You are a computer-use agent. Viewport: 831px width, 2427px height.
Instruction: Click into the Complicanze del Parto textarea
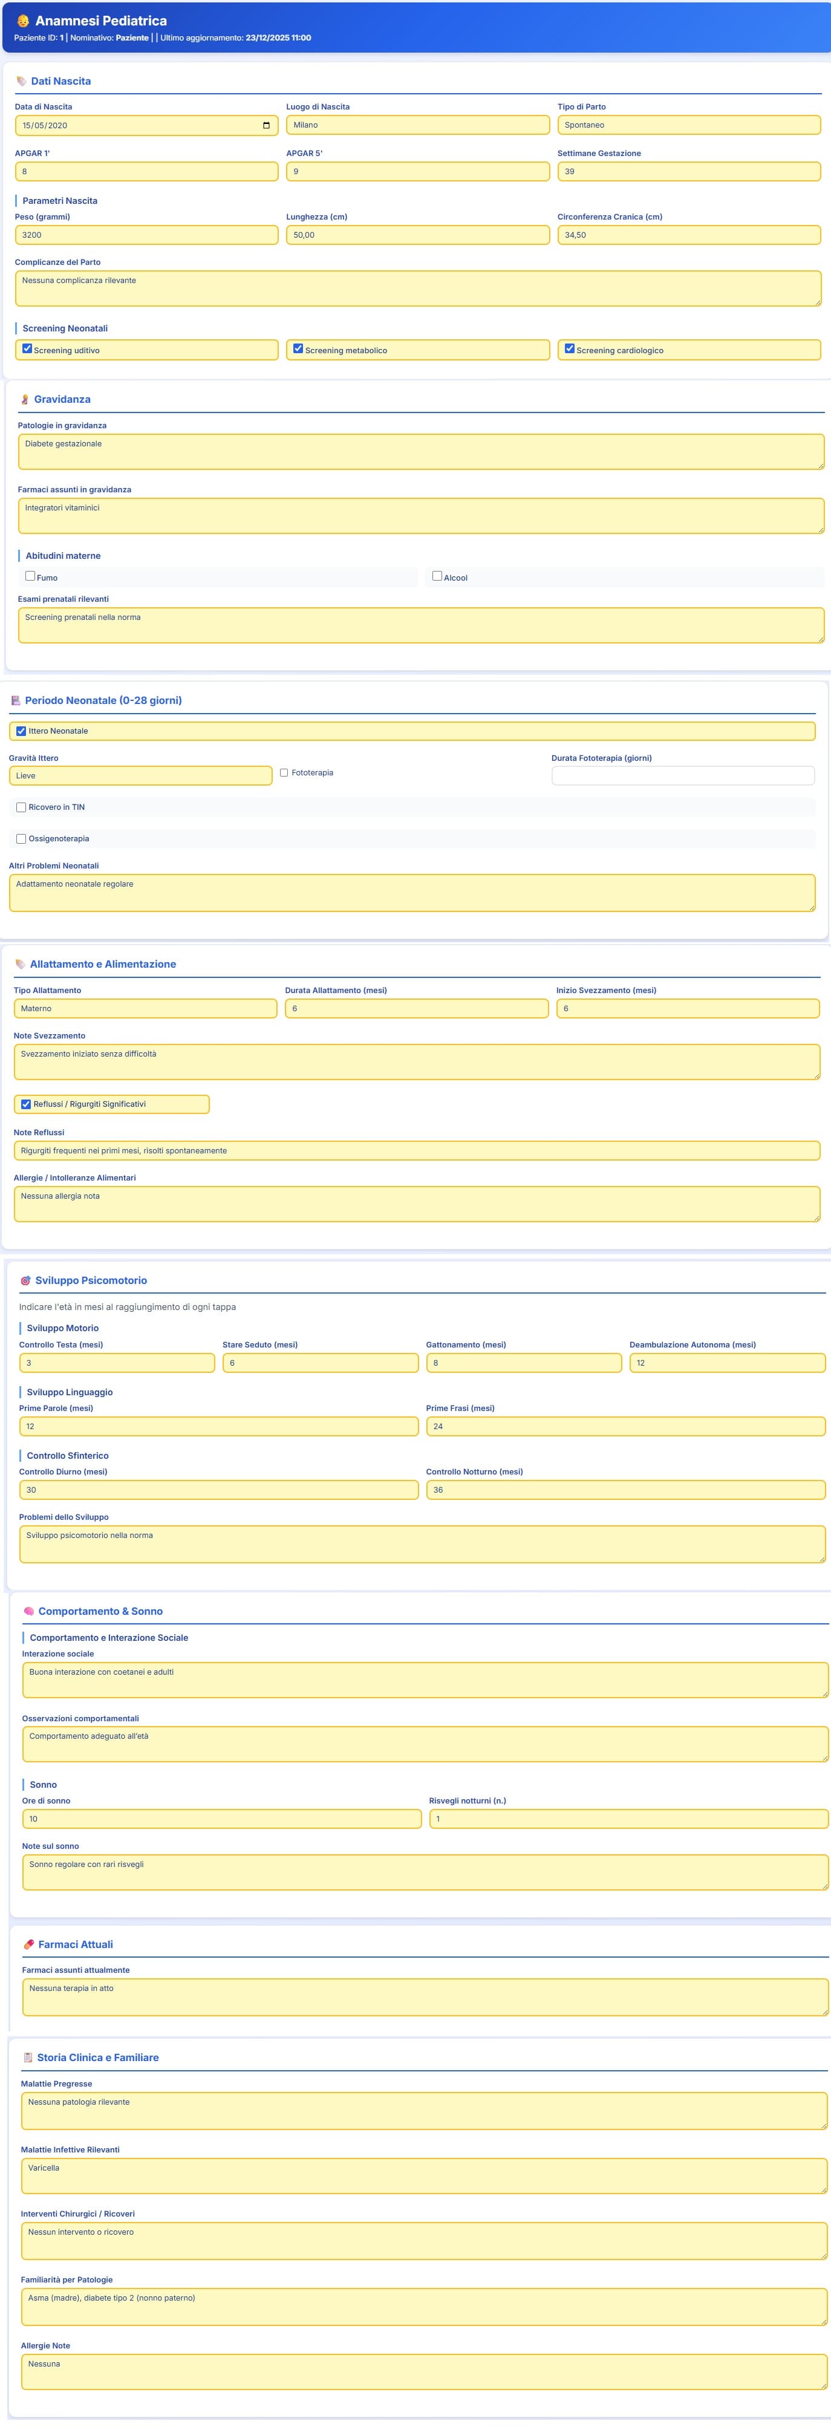417,288
